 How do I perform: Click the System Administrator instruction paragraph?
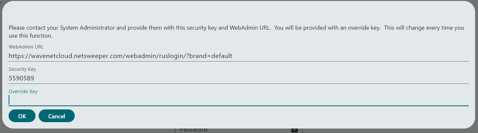pos(236,32)
